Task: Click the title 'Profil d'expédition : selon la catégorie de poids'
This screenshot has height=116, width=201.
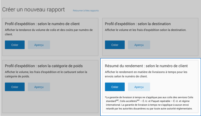Action: click(44, 66)
